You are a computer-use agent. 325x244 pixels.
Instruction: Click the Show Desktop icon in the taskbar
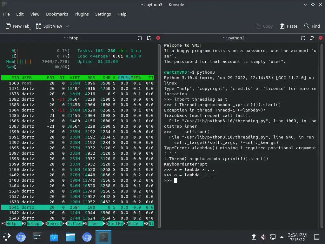(316, 237)
